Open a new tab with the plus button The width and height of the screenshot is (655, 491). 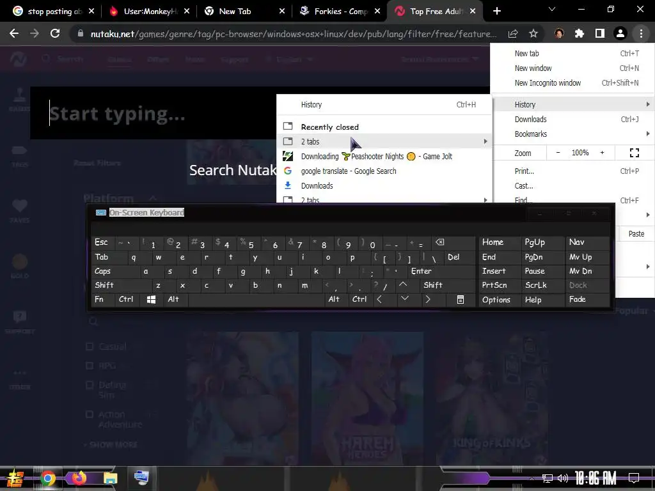(496, 12)
